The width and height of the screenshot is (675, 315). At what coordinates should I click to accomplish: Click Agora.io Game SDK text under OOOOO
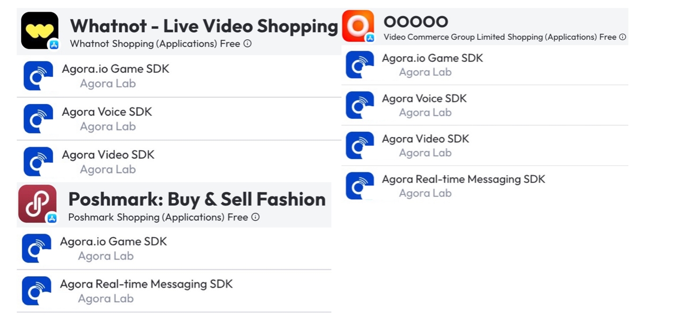432,58
